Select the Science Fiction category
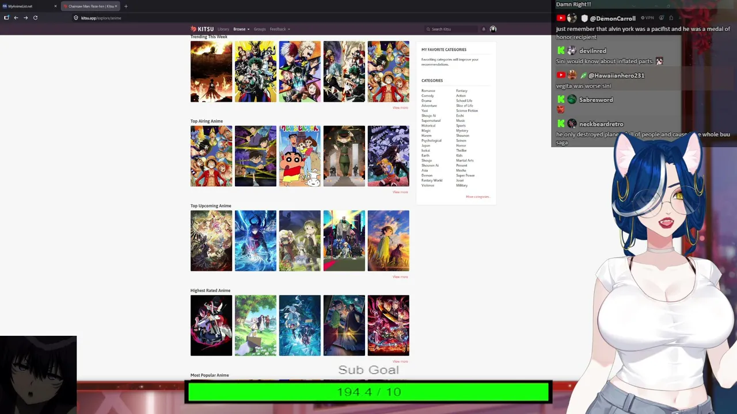This screenshot has height=414, width=737. (467, 110)
